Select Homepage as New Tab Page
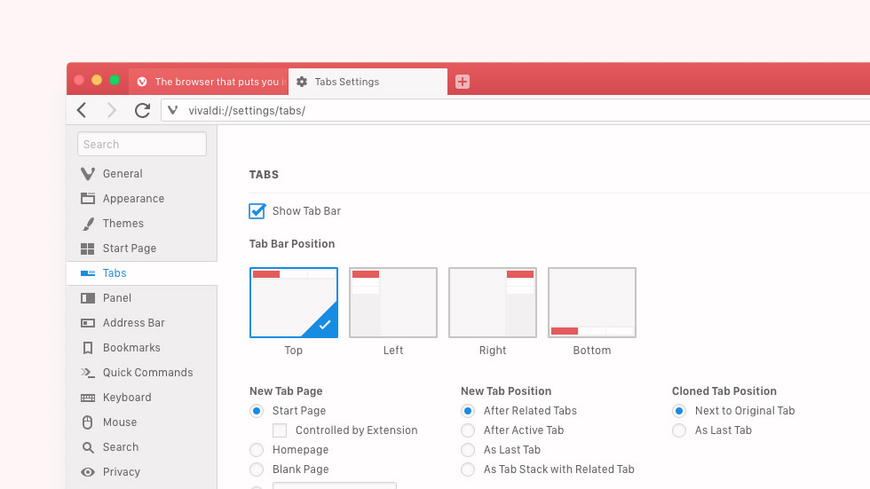The width and height of the screenshot is (870, 489). coord(257,450)
